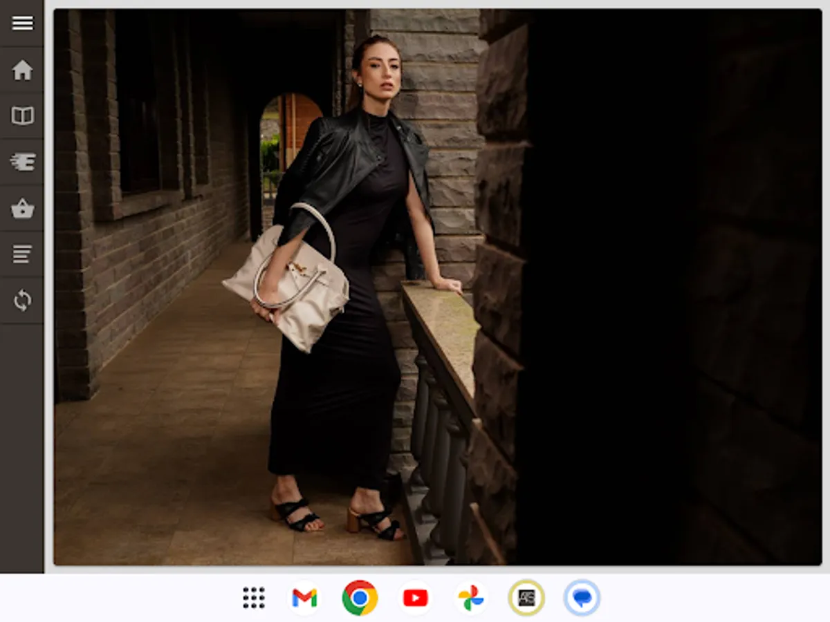The image size is (830, 622).
Task: Launch Gmail from the shelf
Action: point(304,598)
